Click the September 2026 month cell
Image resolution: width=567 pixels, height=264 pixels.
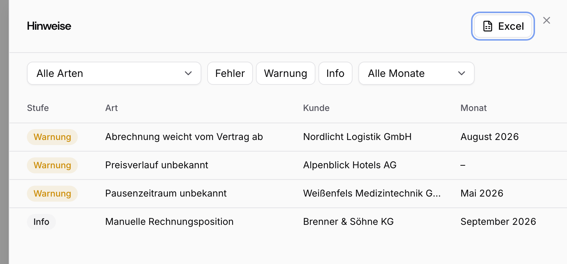pyautogui.click(x=498, y=222)
